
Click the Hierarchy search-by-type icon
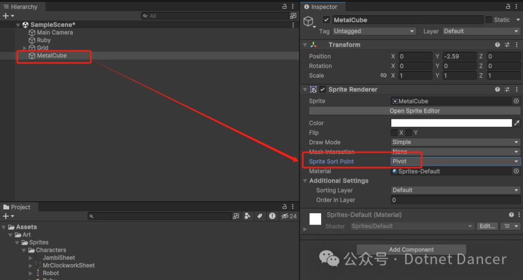[x=293, y=15]
